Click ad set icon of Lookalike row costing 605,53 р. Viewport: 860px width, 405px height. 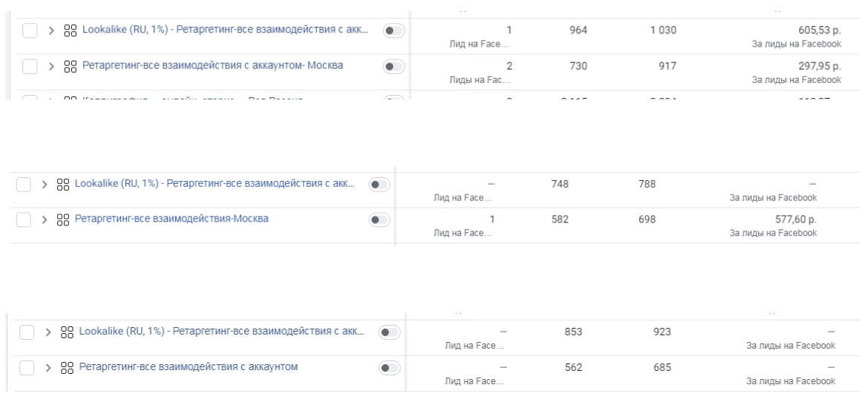point(68,31)
